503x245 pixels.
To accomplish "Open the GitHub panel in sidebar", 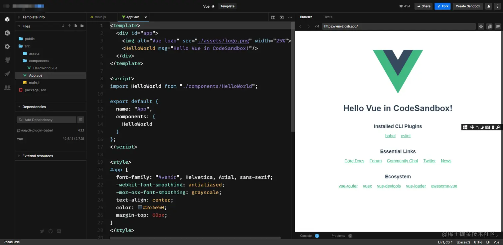I will point(7,60).
